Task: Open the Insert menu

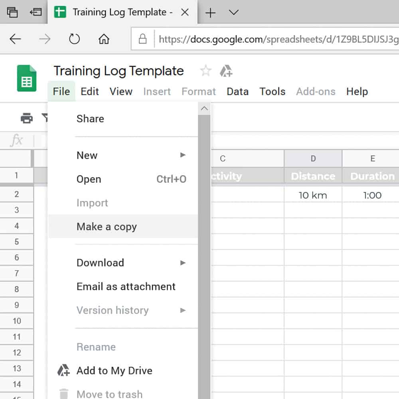Action: click(157, 91)
